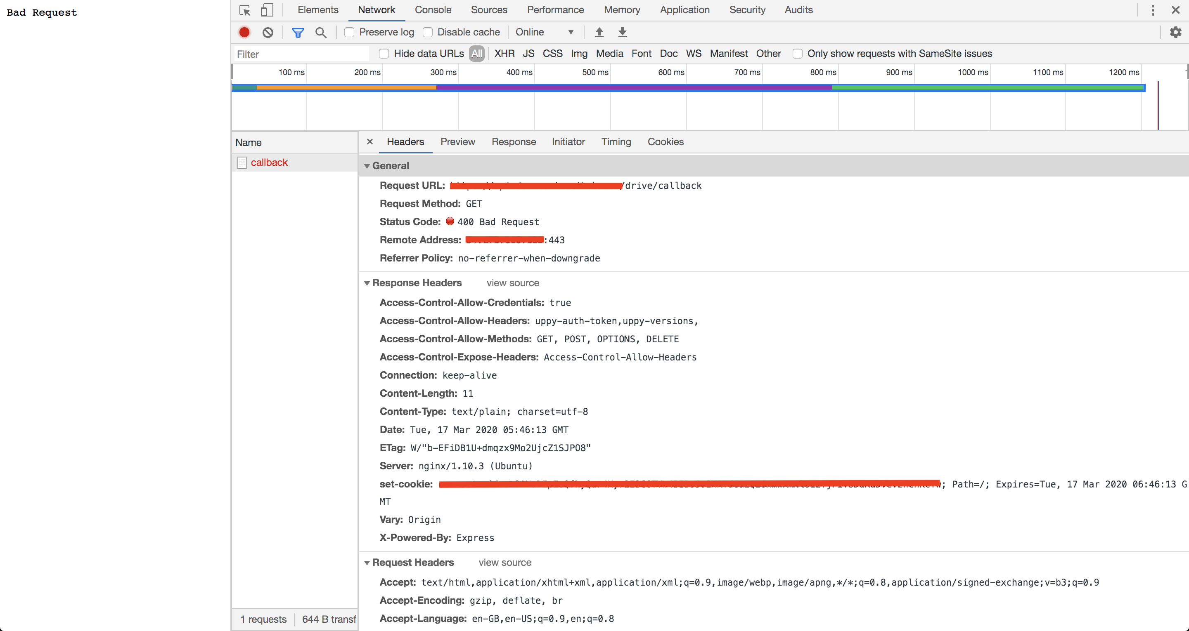Toggle the device toolbar
Image resolution: width=1189 pixels, height=631 pixels.
coord(267,9)
